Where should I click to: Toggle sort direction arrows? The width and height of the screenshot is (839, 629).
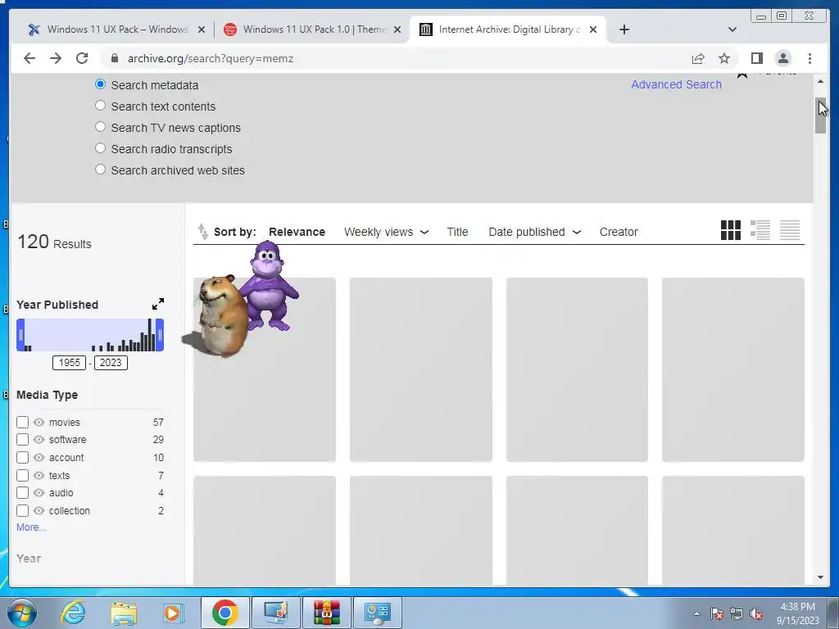(202, 232)
